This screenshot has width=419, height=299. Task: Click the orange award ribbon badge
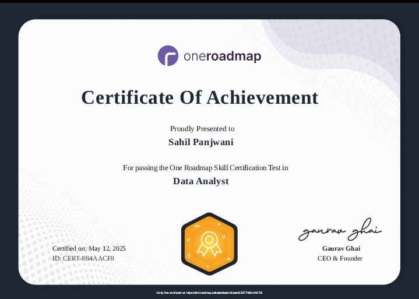pos(209,244)
